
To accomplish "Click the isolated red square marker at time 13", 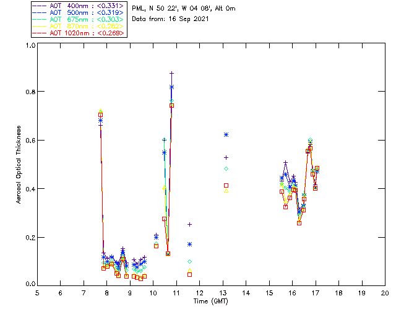I will pos(226,185).
